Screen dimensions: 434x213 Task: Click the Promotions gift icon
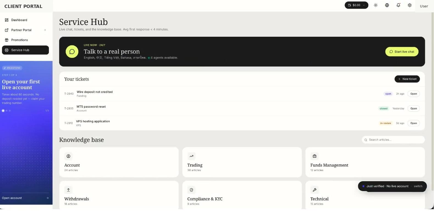(7, 40)
